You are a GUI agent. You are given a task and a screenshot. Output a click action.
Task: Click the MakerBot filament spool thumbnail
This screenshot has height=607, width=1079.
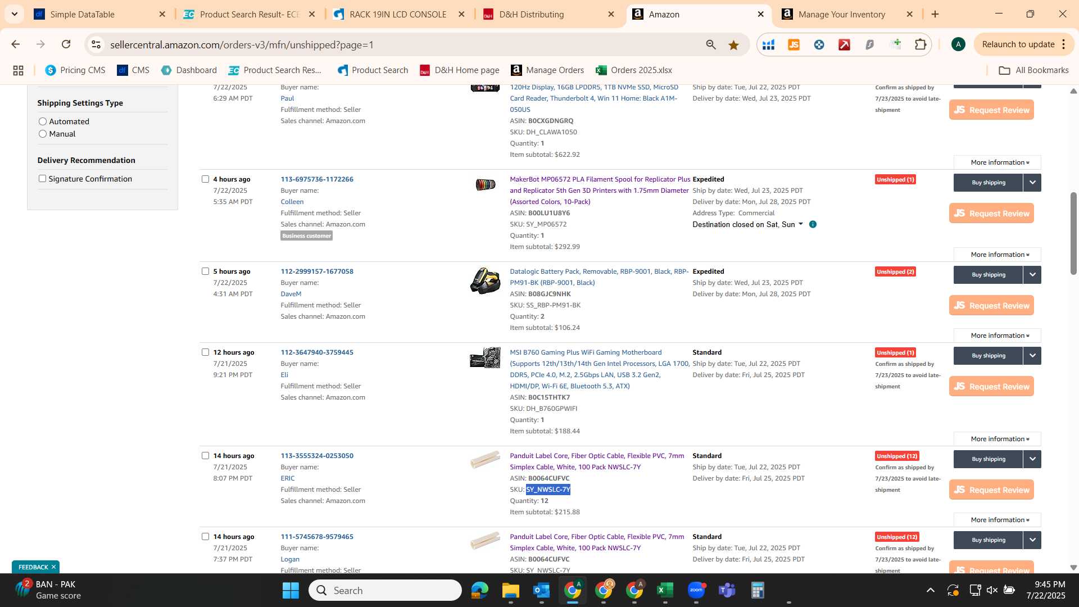(x=485, y=184)
